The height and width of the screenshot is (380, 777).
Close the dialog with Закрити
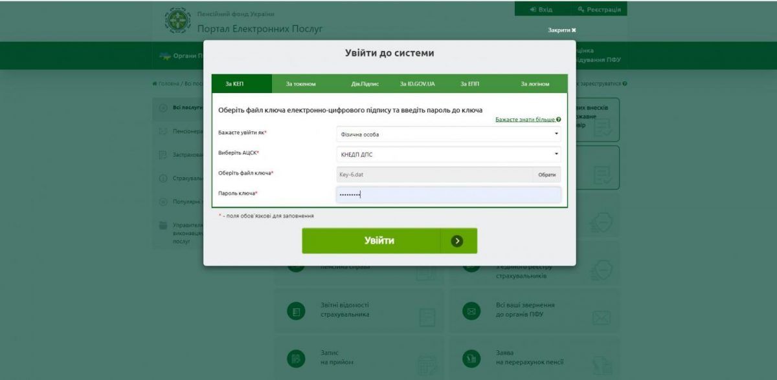561,30
